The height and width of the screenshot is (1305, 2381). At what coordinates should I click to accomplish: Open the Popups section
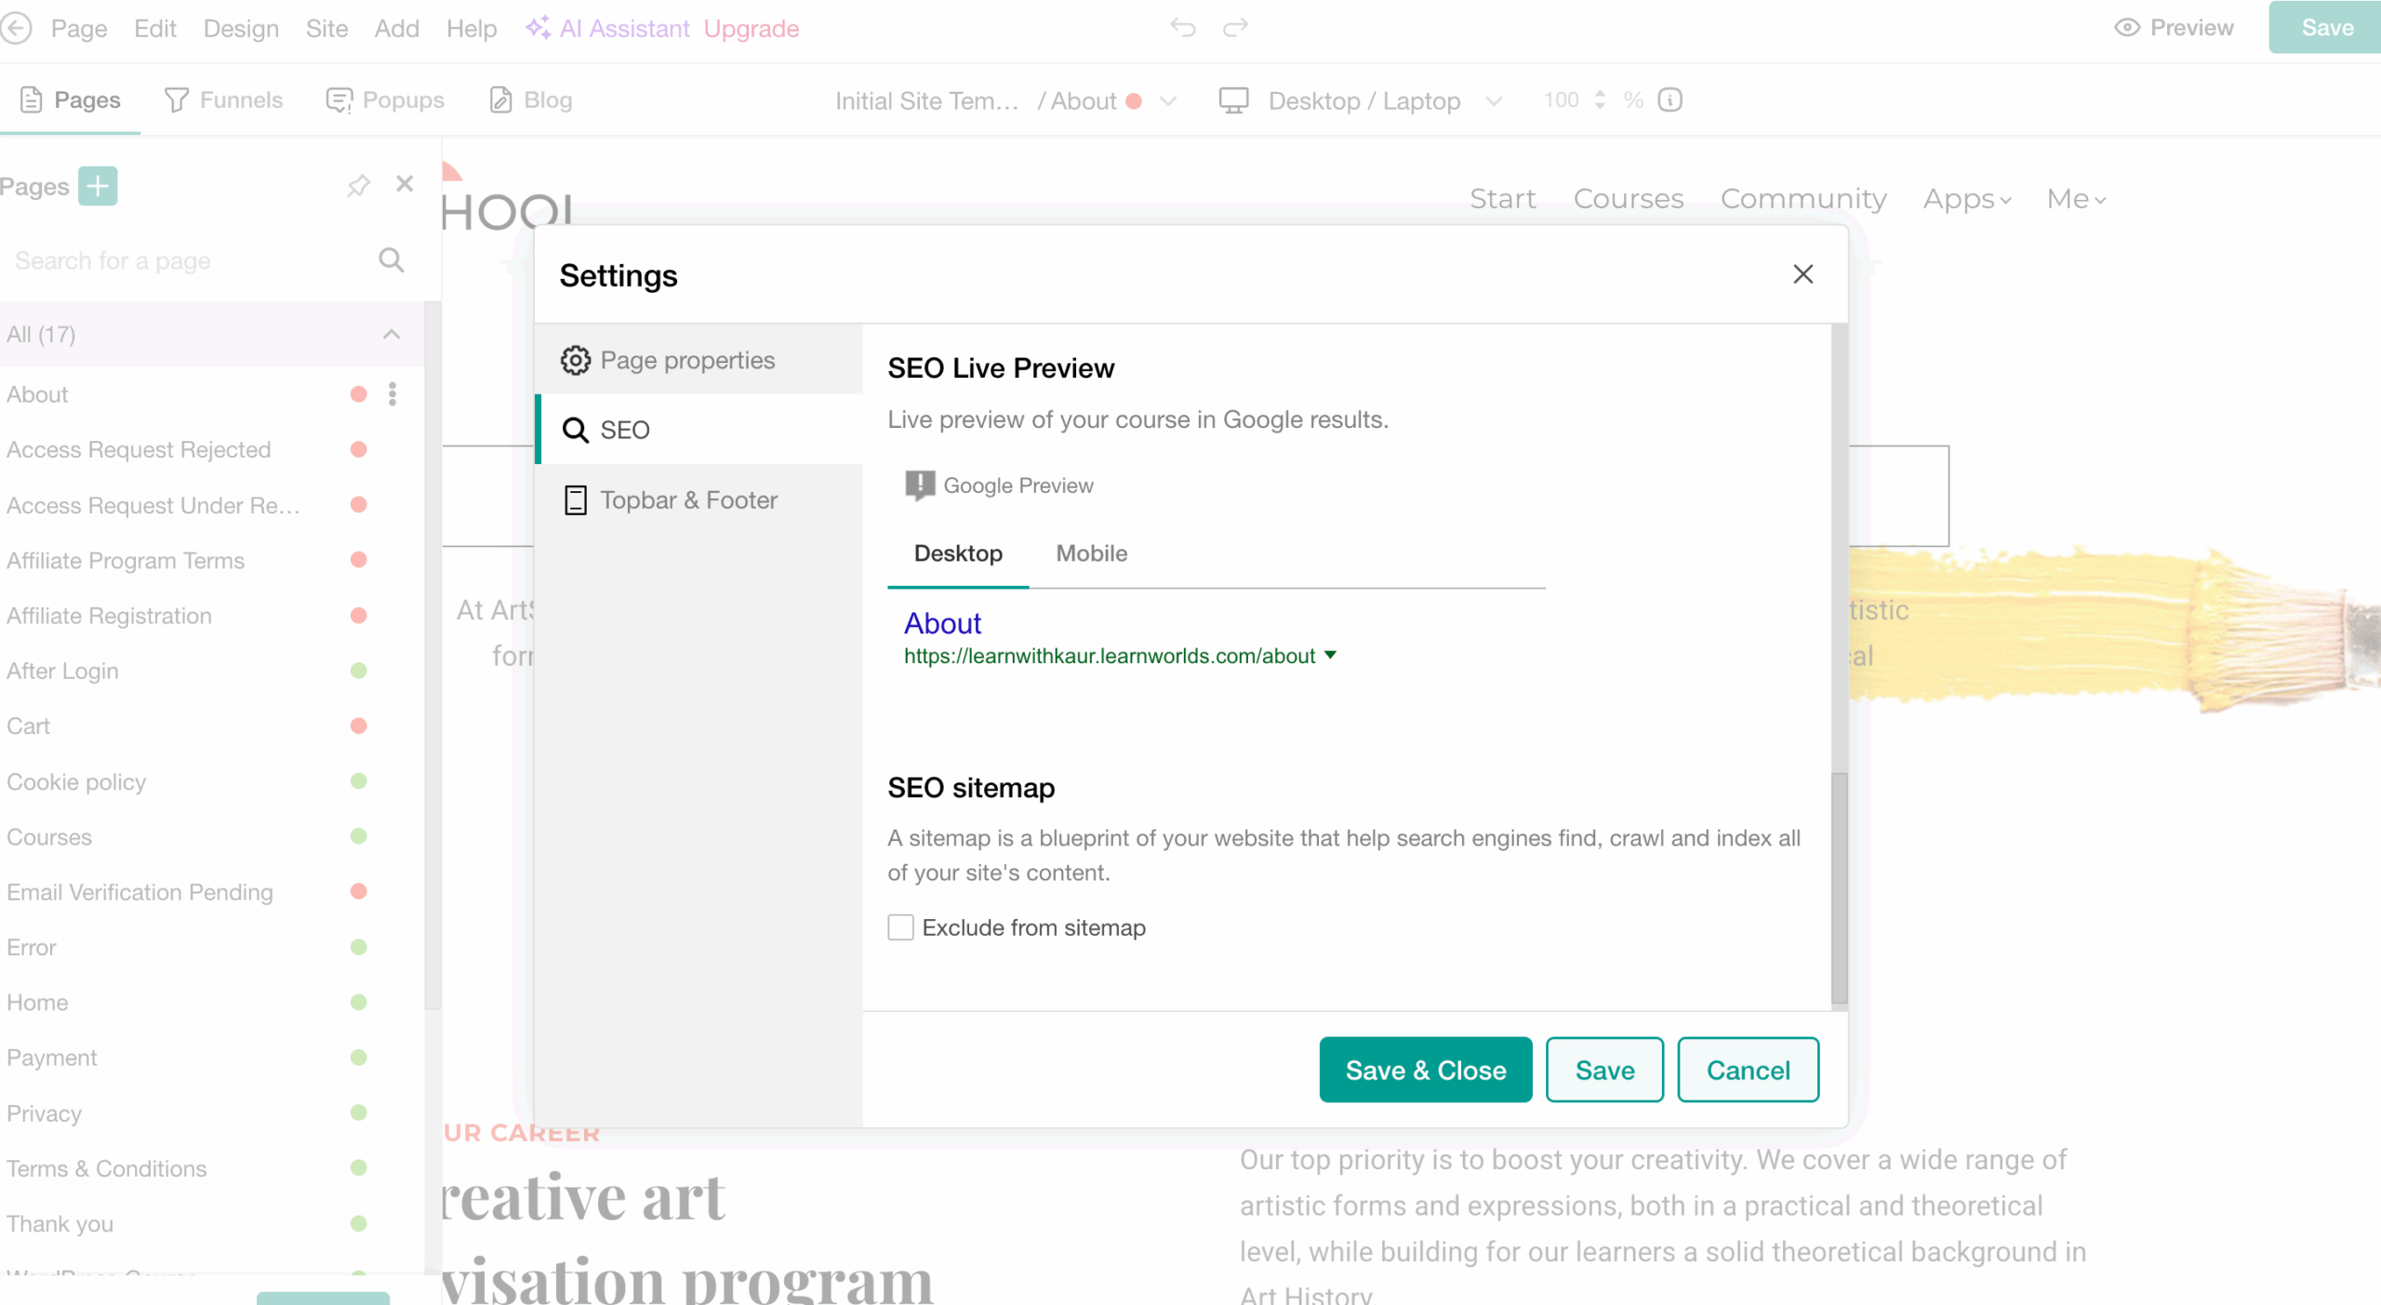(x=339, y=100)
